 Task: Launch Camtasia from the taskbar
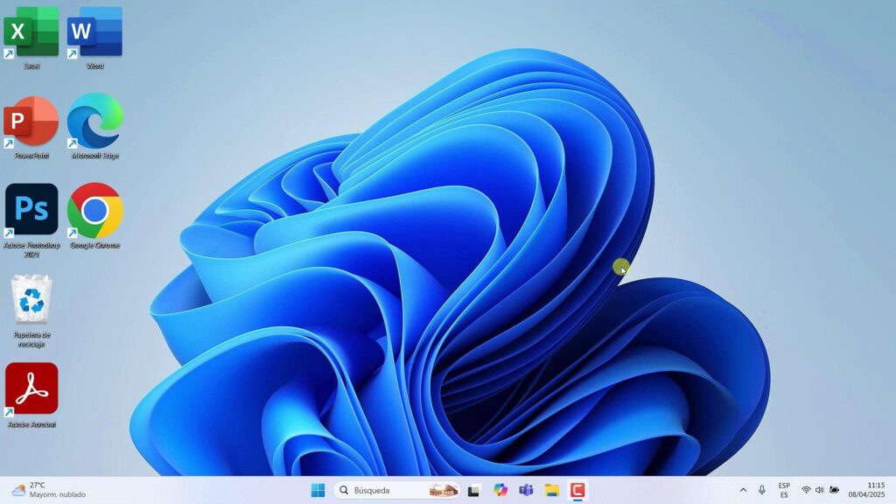click(578, 490)
